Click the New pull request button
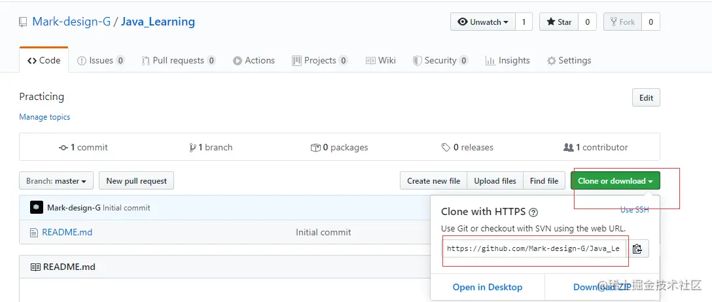This screenshot has height=302, width=712. (136, 181)
